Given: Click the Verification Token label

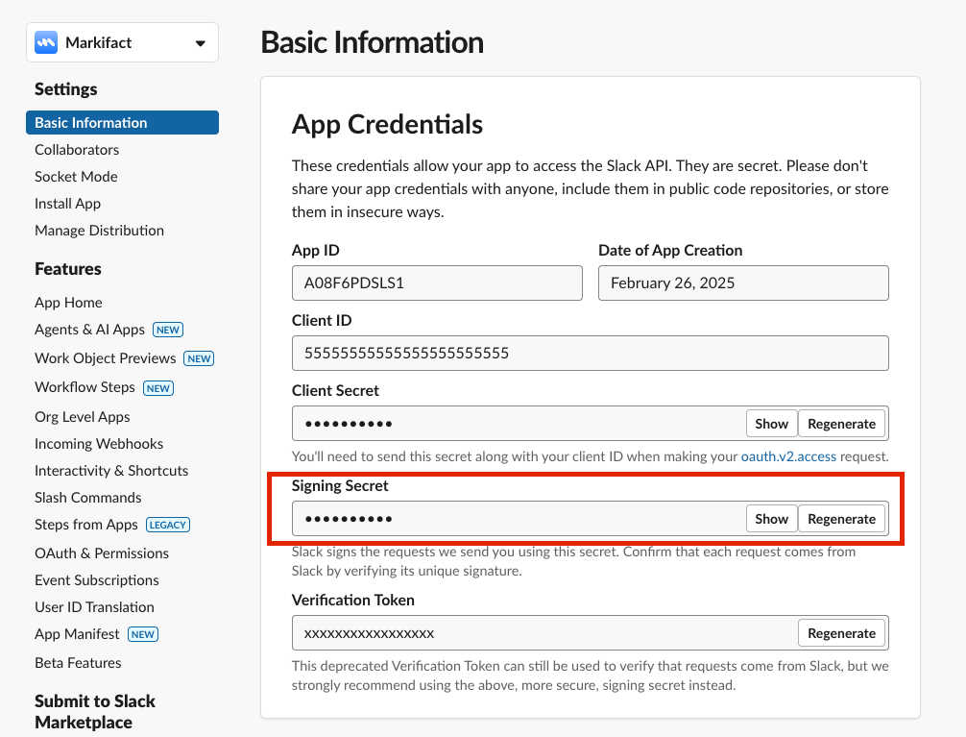Looking at the screenshot, I should pyautogui.click(x=353, y=601).
